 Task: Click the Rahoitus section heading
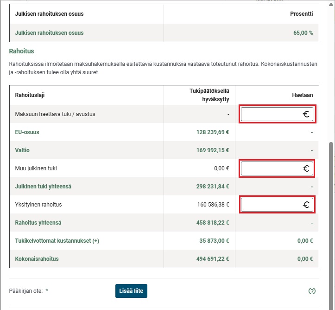click(x=21, y=51)
